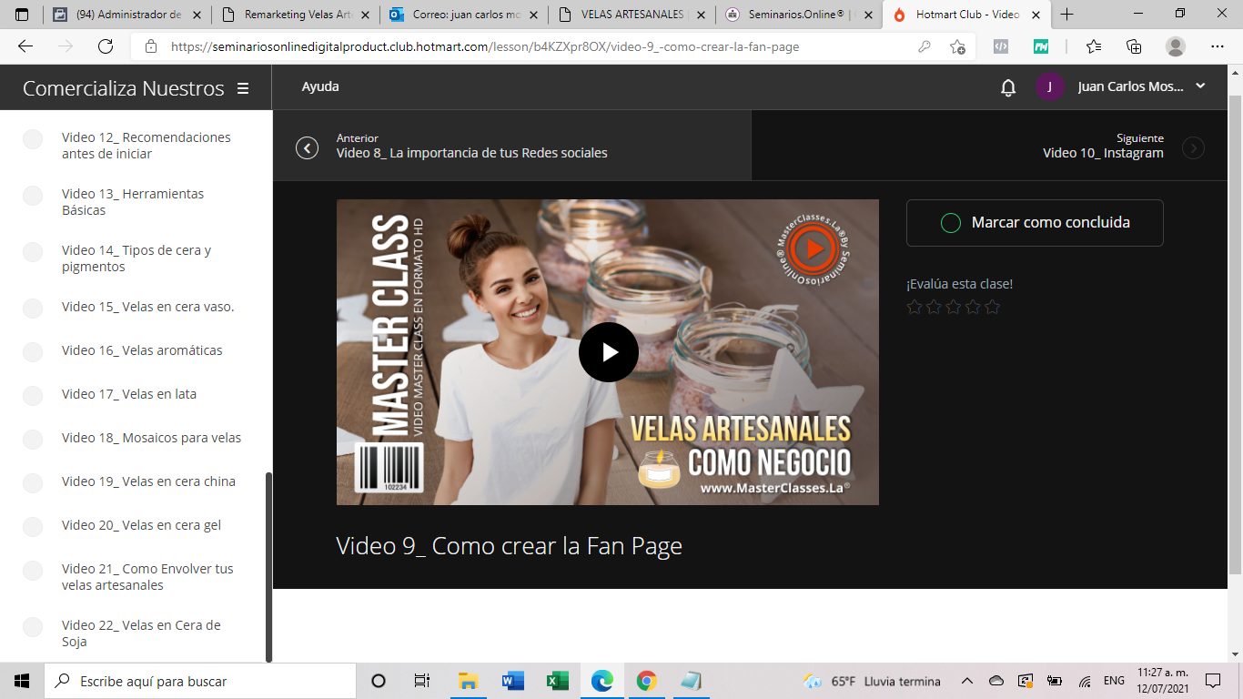
Task: Advance with the Siguiente arrow circle
Action: pos(1193,147)
